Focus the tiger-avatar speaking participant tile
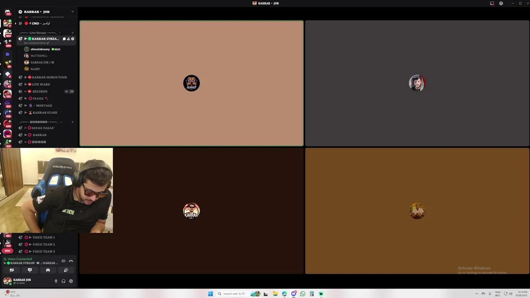 191,83
